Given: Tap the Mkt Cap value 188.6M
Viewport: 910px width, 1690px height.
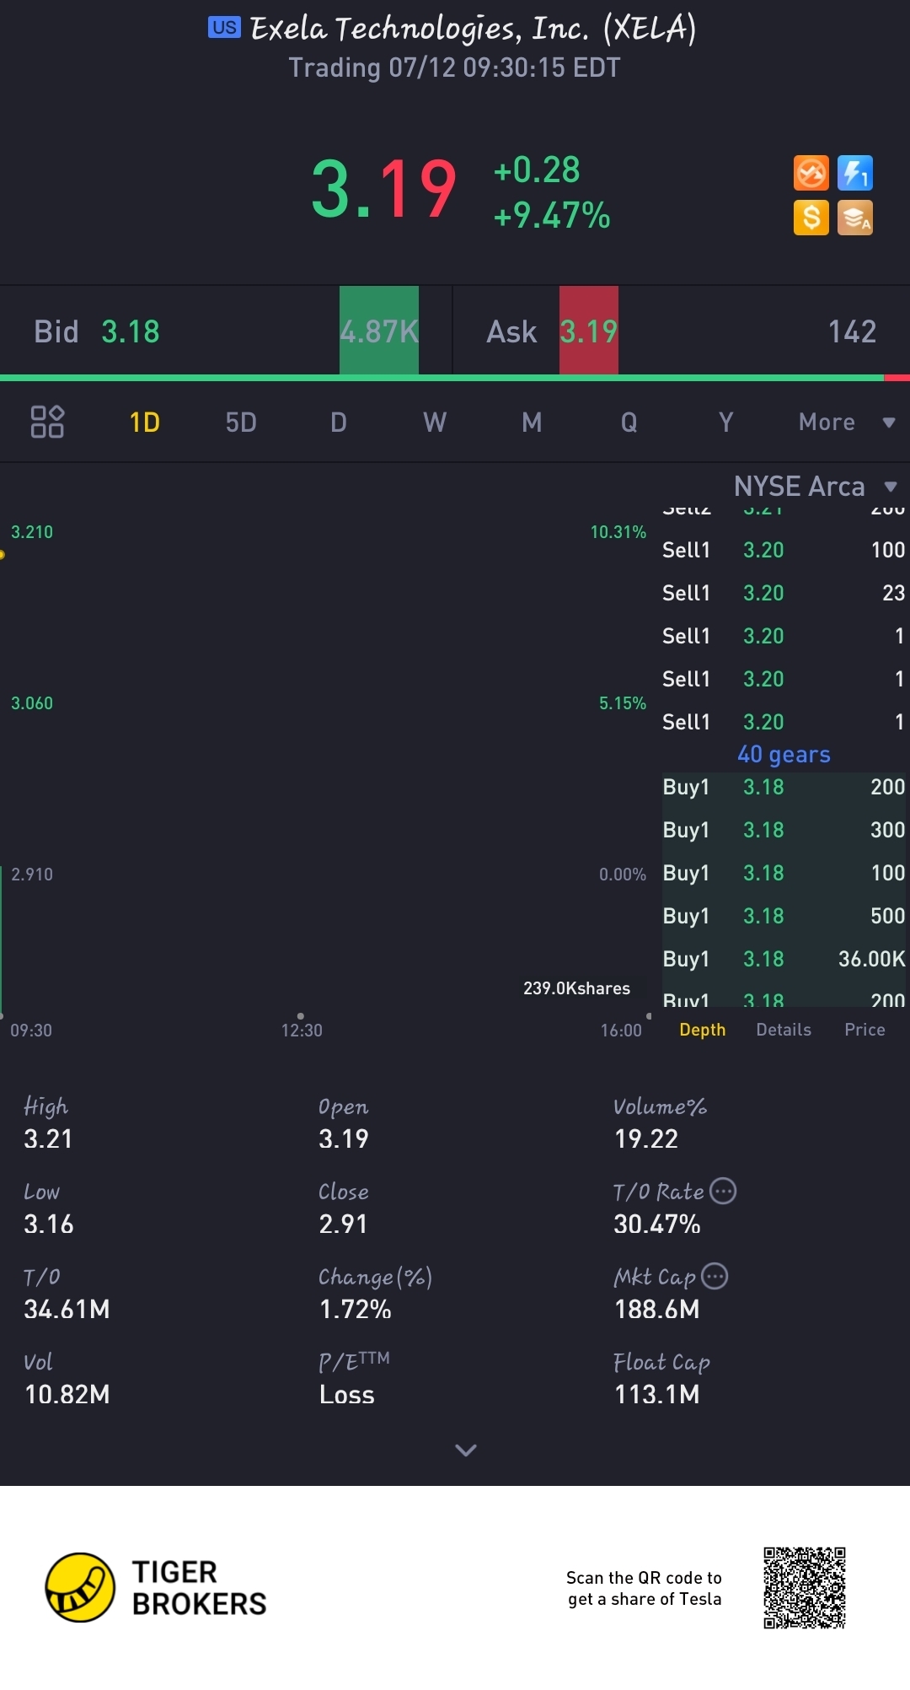Looking at the screenshot, I should click(657, 1309).
